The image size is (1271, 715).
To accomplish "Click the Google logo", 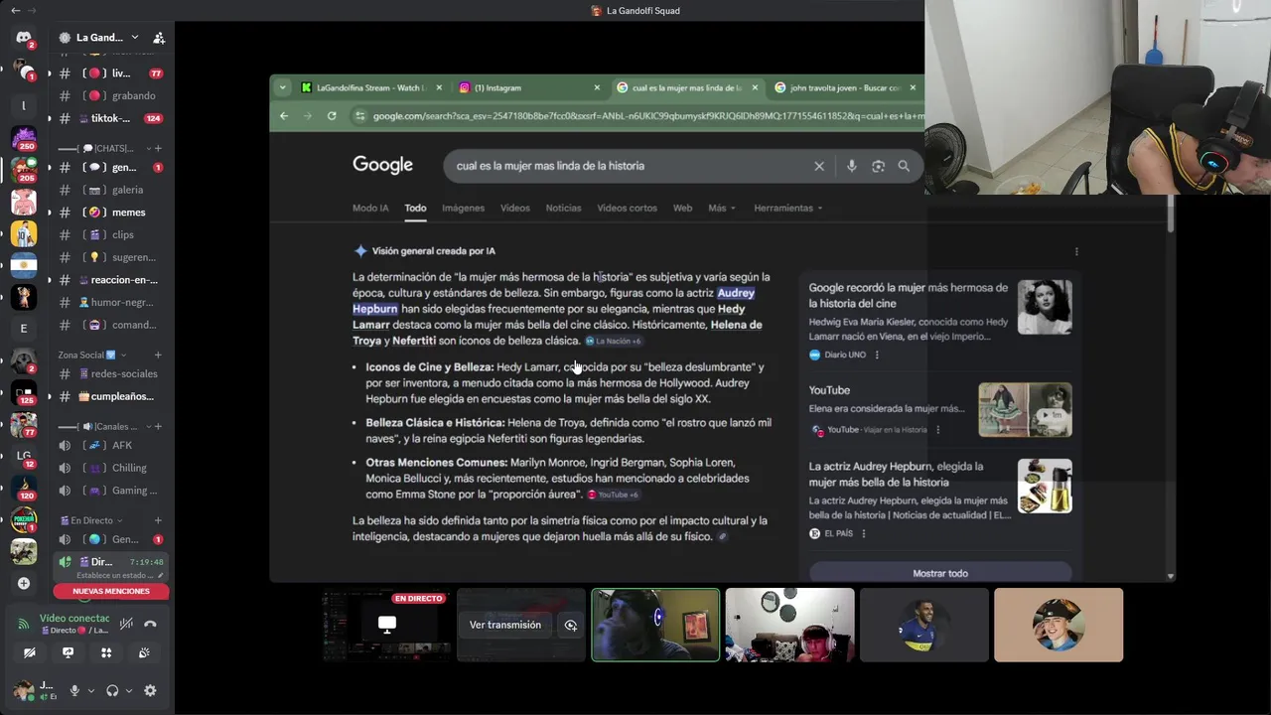I will point(382,166).
